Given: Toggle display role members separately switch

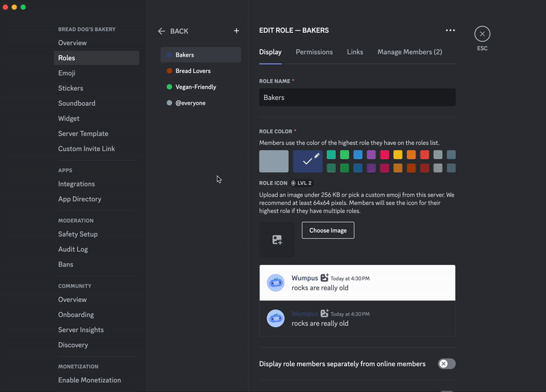Looking at the screenshot, I should (447, 364).
